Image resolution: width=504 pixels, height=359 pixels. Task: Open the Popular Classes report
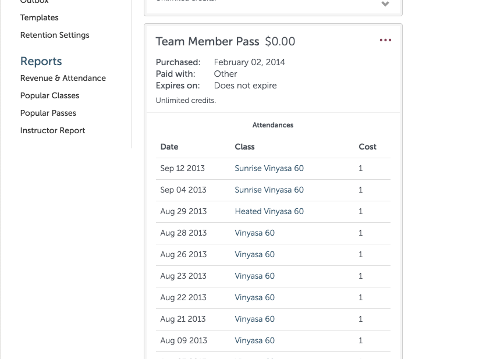pos(49,95)
